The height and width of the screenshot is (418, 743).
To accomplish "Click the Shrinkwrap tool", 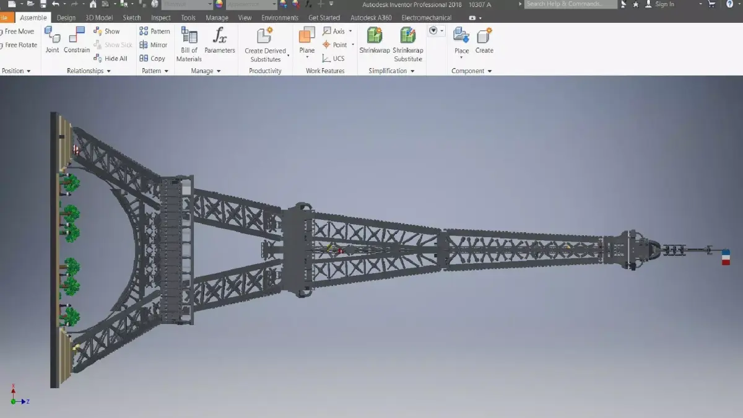I will 375,40.
